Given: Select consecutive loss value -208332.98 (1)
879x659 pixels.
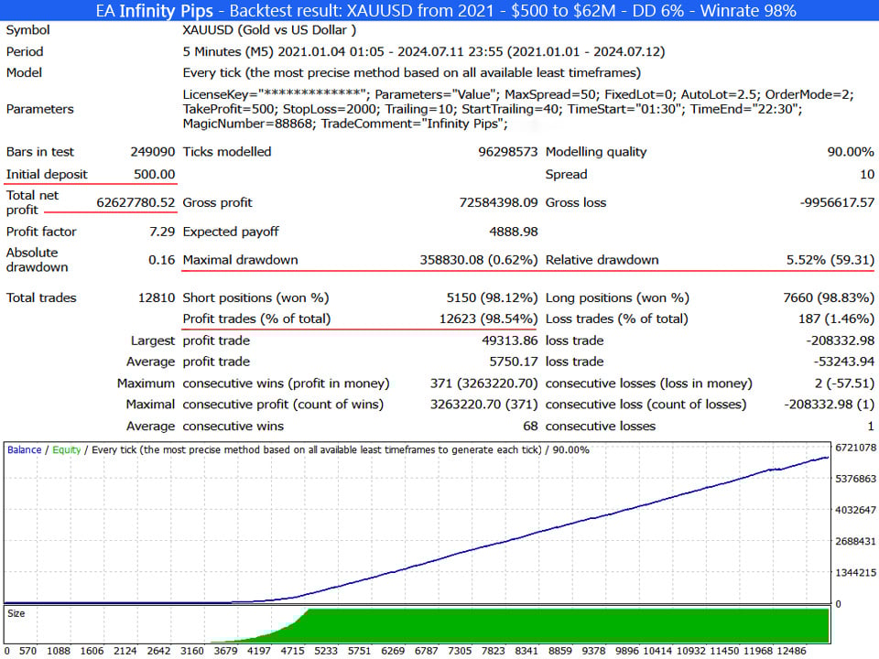Looking at the screenshot, I should pos(829,405).
